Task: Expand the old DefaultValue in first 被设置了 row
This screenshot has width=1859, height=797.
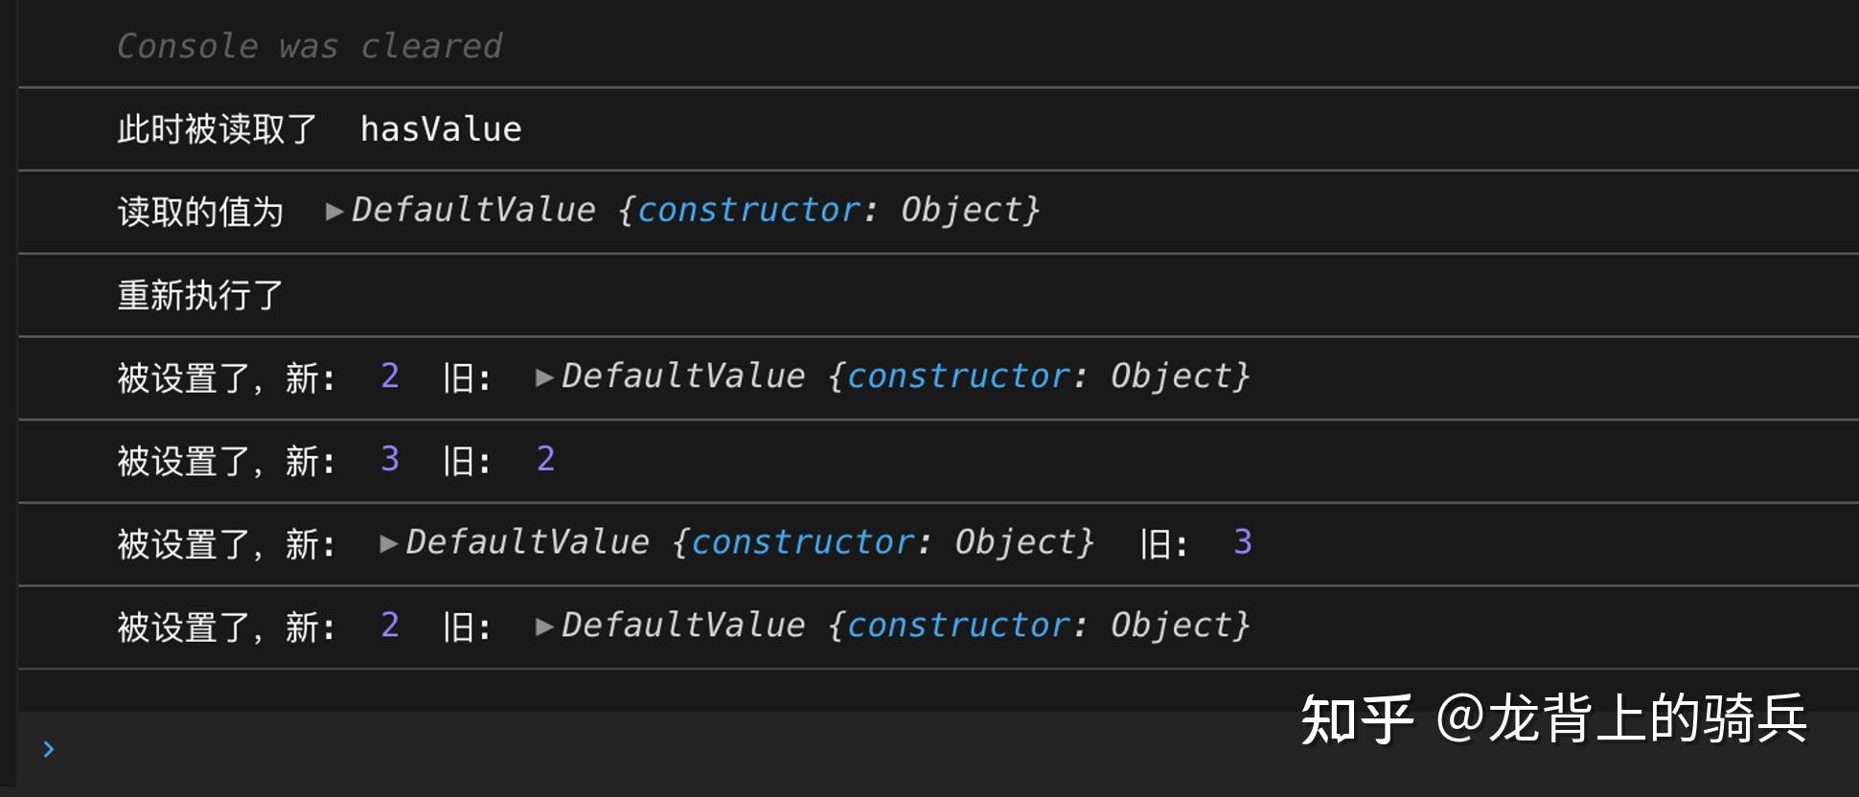Action: pos(542,376)
